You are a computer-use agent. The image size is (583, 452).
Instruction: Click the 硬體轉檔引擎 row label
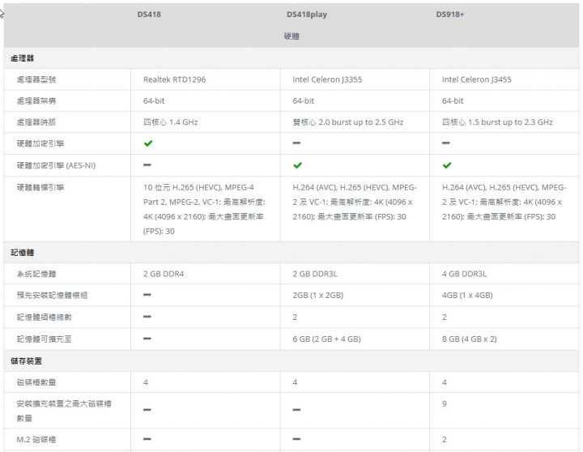coord(40,187)
